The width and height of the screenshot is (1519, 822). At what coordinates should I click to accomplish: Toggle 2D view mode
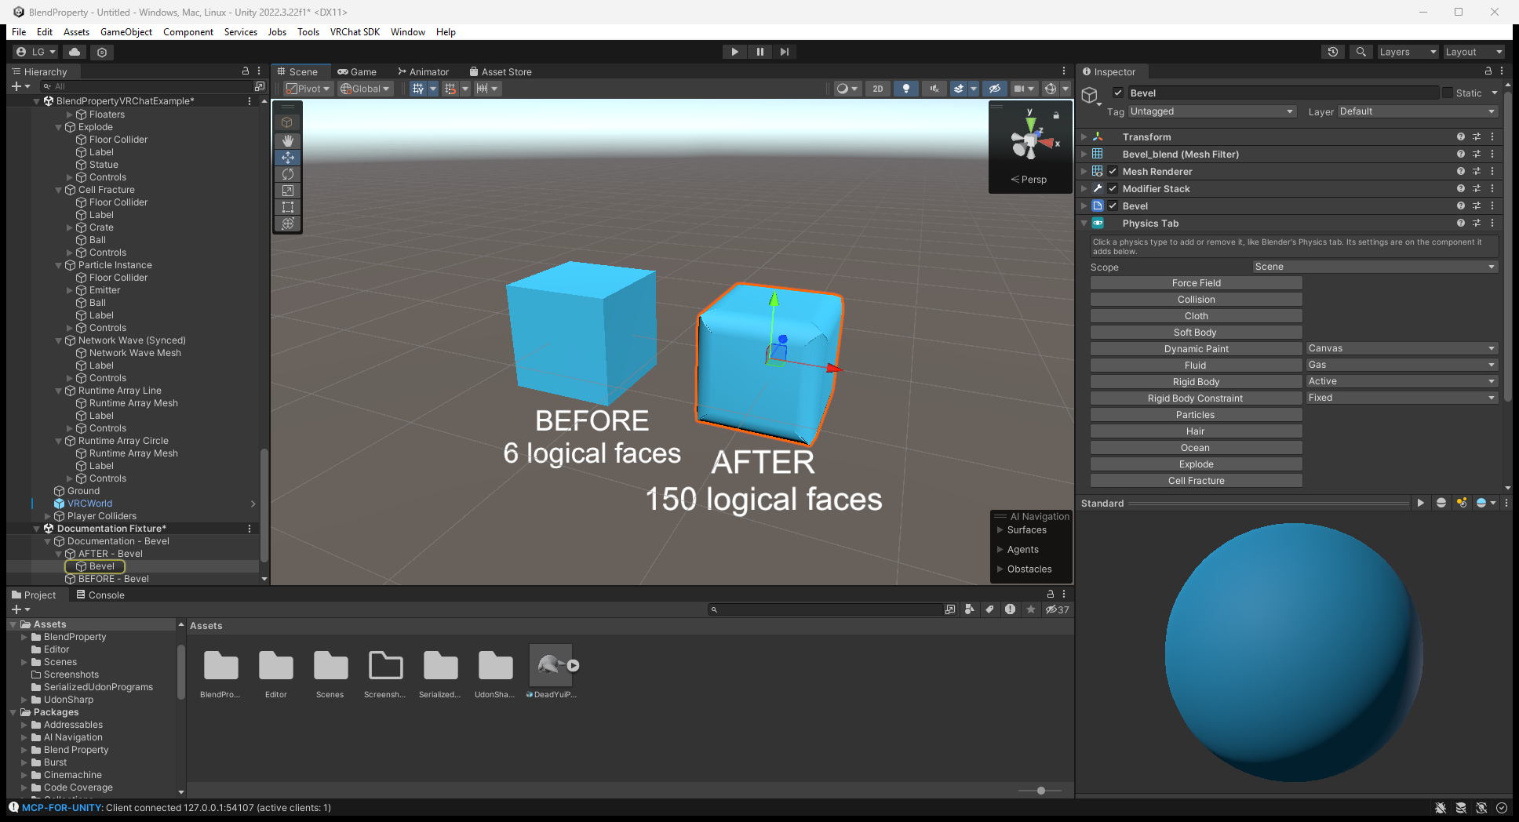pyautogui.click(x=878, y=89)
